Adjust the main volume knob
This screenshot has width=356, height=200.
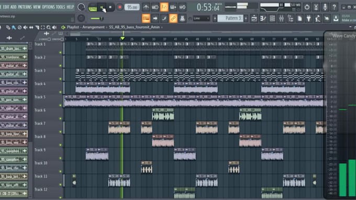[x=81, y=7]
